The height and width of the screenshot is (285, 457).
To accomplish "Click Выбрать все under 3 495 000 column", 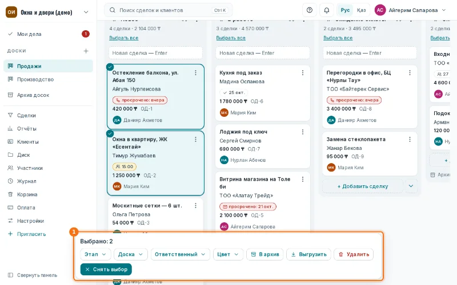I will (x=338, y=38).
